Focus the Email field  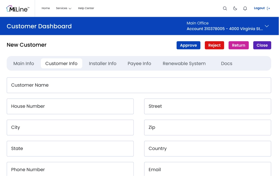click(x=208, y=169)
